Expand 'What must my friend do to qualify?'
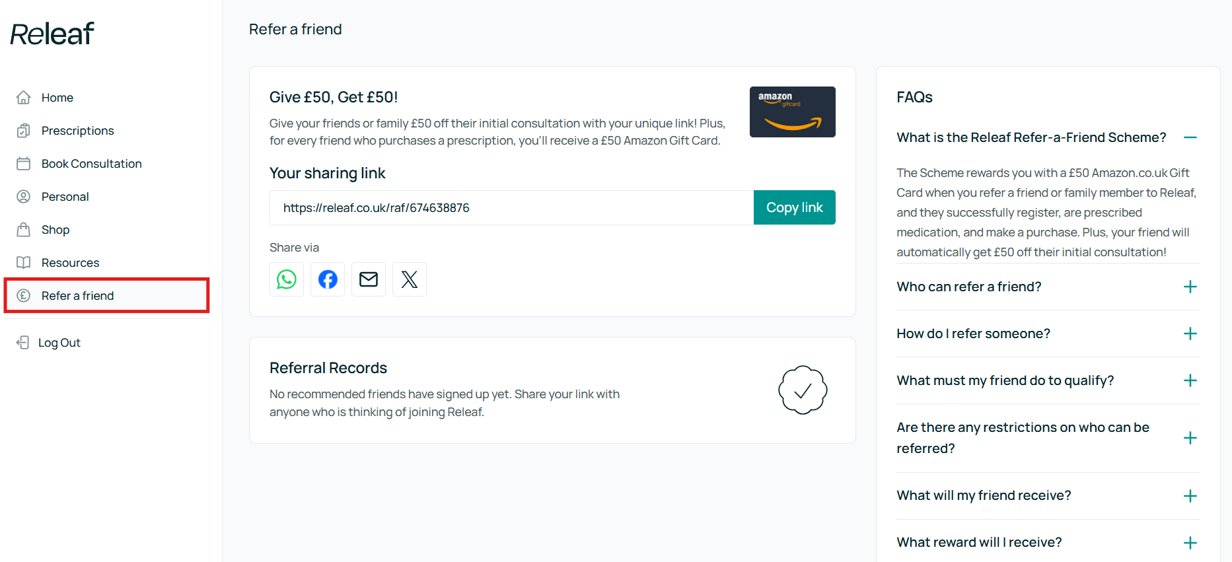1232x562 pixels. coord(1190,380)
